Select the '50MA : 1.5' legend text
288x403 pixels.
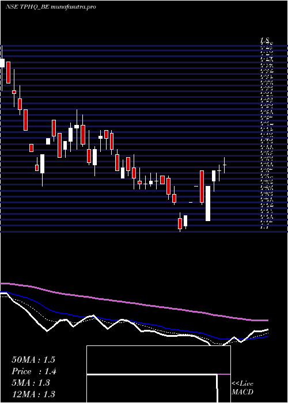(33, 360)
